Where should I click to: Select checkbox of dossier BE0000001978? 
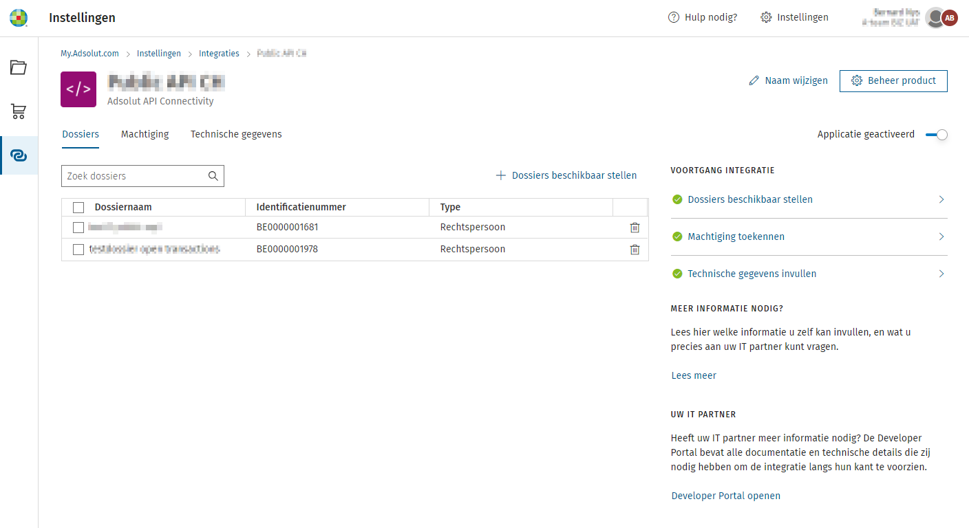78,250
